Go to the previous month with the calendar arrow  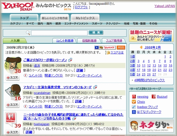(141, 47)
